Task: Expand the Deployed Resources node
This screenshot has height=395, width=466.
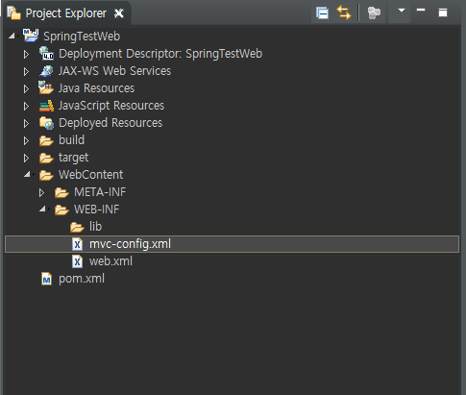Action: point(26,123)
